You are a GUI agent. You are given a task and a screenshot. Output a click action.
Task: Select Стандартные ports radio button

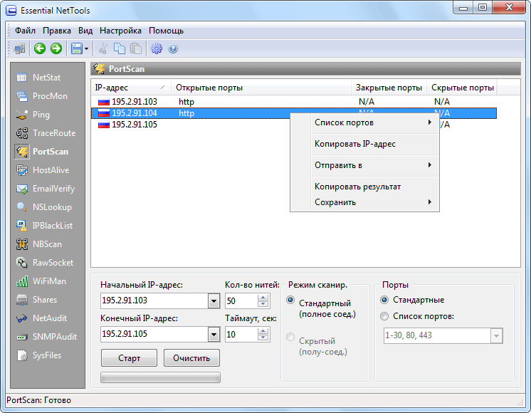click(384, 300)
